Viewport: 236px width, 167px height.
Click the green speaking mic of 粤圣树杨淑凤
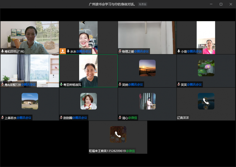61,85
